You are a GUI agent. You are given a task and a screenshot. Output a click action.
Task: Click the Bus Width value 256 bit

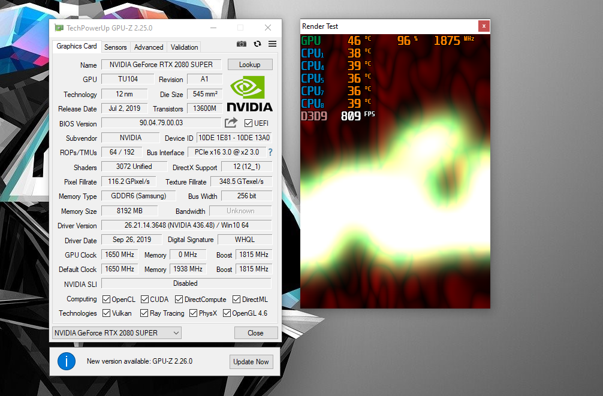[x=247, y=196]
